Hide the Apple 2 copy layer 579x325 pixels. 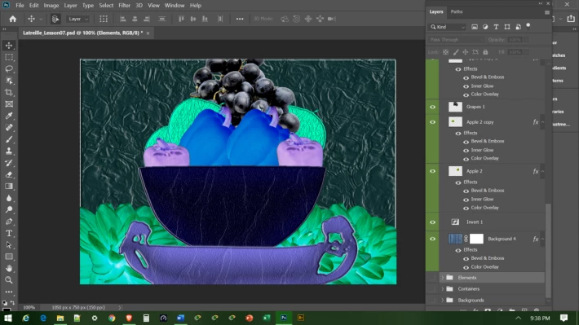pyautogui.click(x=432, y=122)
